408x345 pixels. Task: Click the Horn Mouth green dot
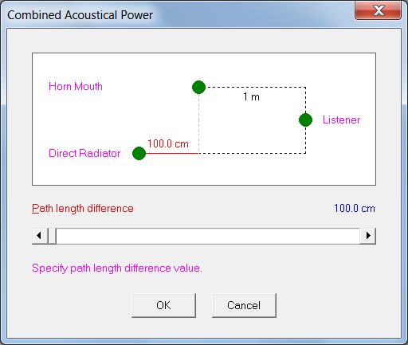point(198,87)
